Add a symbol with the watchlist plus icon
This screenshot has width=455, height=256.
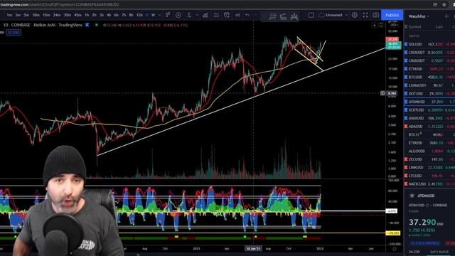446,16
